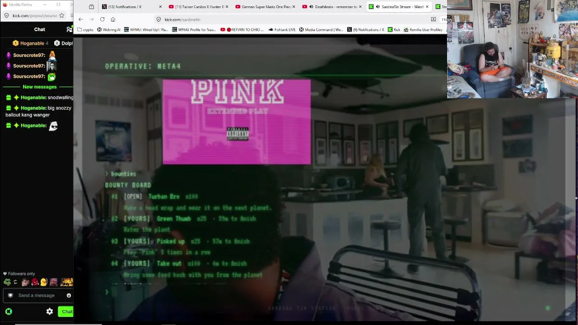Pick the fire scene quick emote
The image size is (578, 325).
pos(67,282)
